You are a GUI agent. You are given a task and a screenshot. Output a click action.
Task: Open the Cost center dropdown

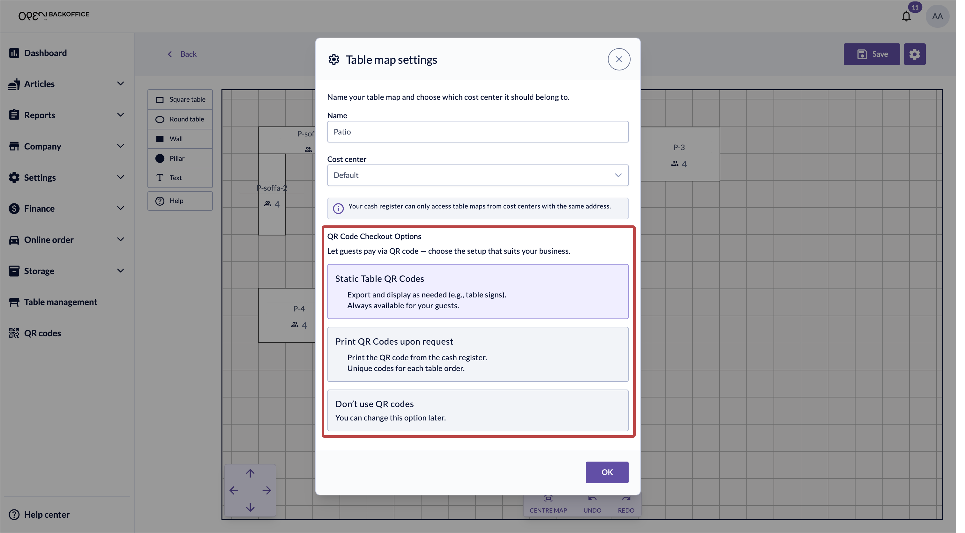click(478, 175)
